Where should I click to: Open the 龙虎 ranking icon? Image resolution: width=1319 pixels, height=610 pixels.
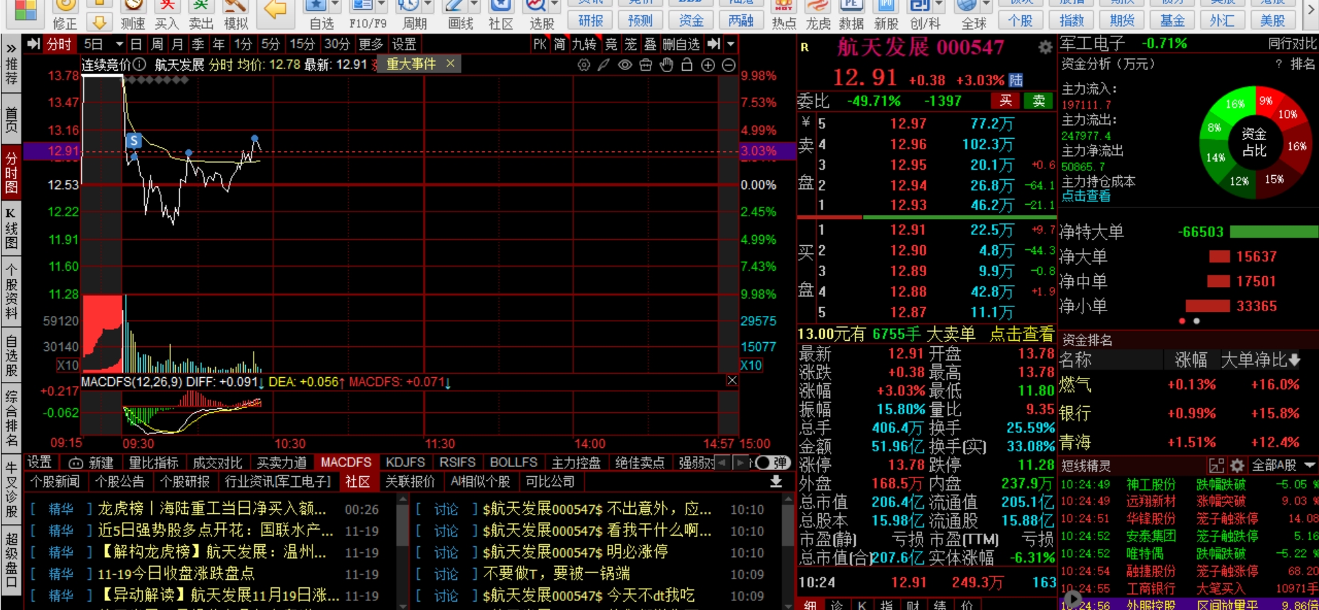click(818, 7)
